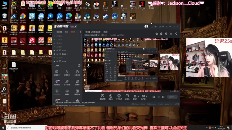
Task: Hide the 文本 5 layer eye icon
Action: [x=54, y=50]
